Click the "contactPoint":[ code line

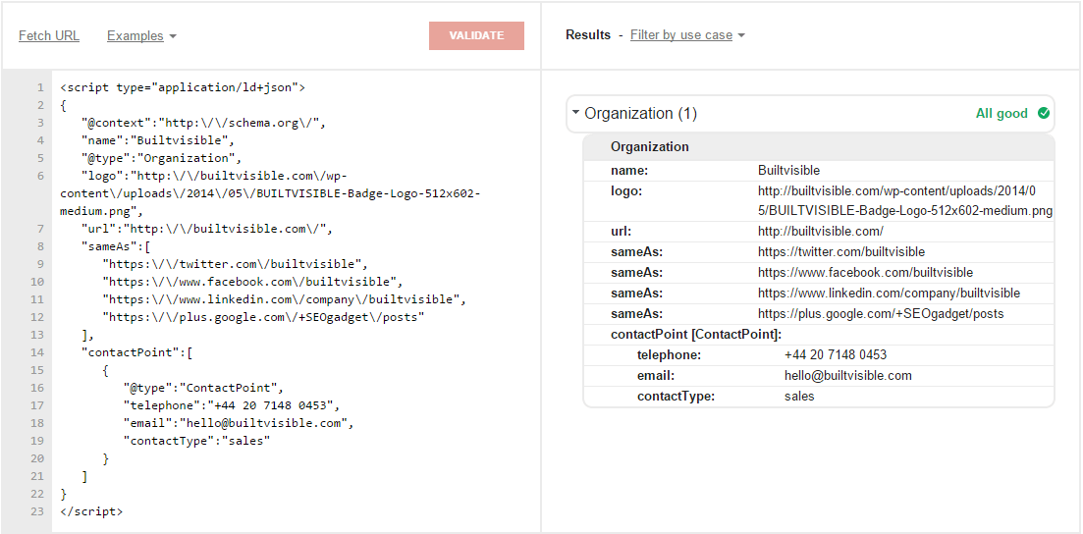point(136,352)
